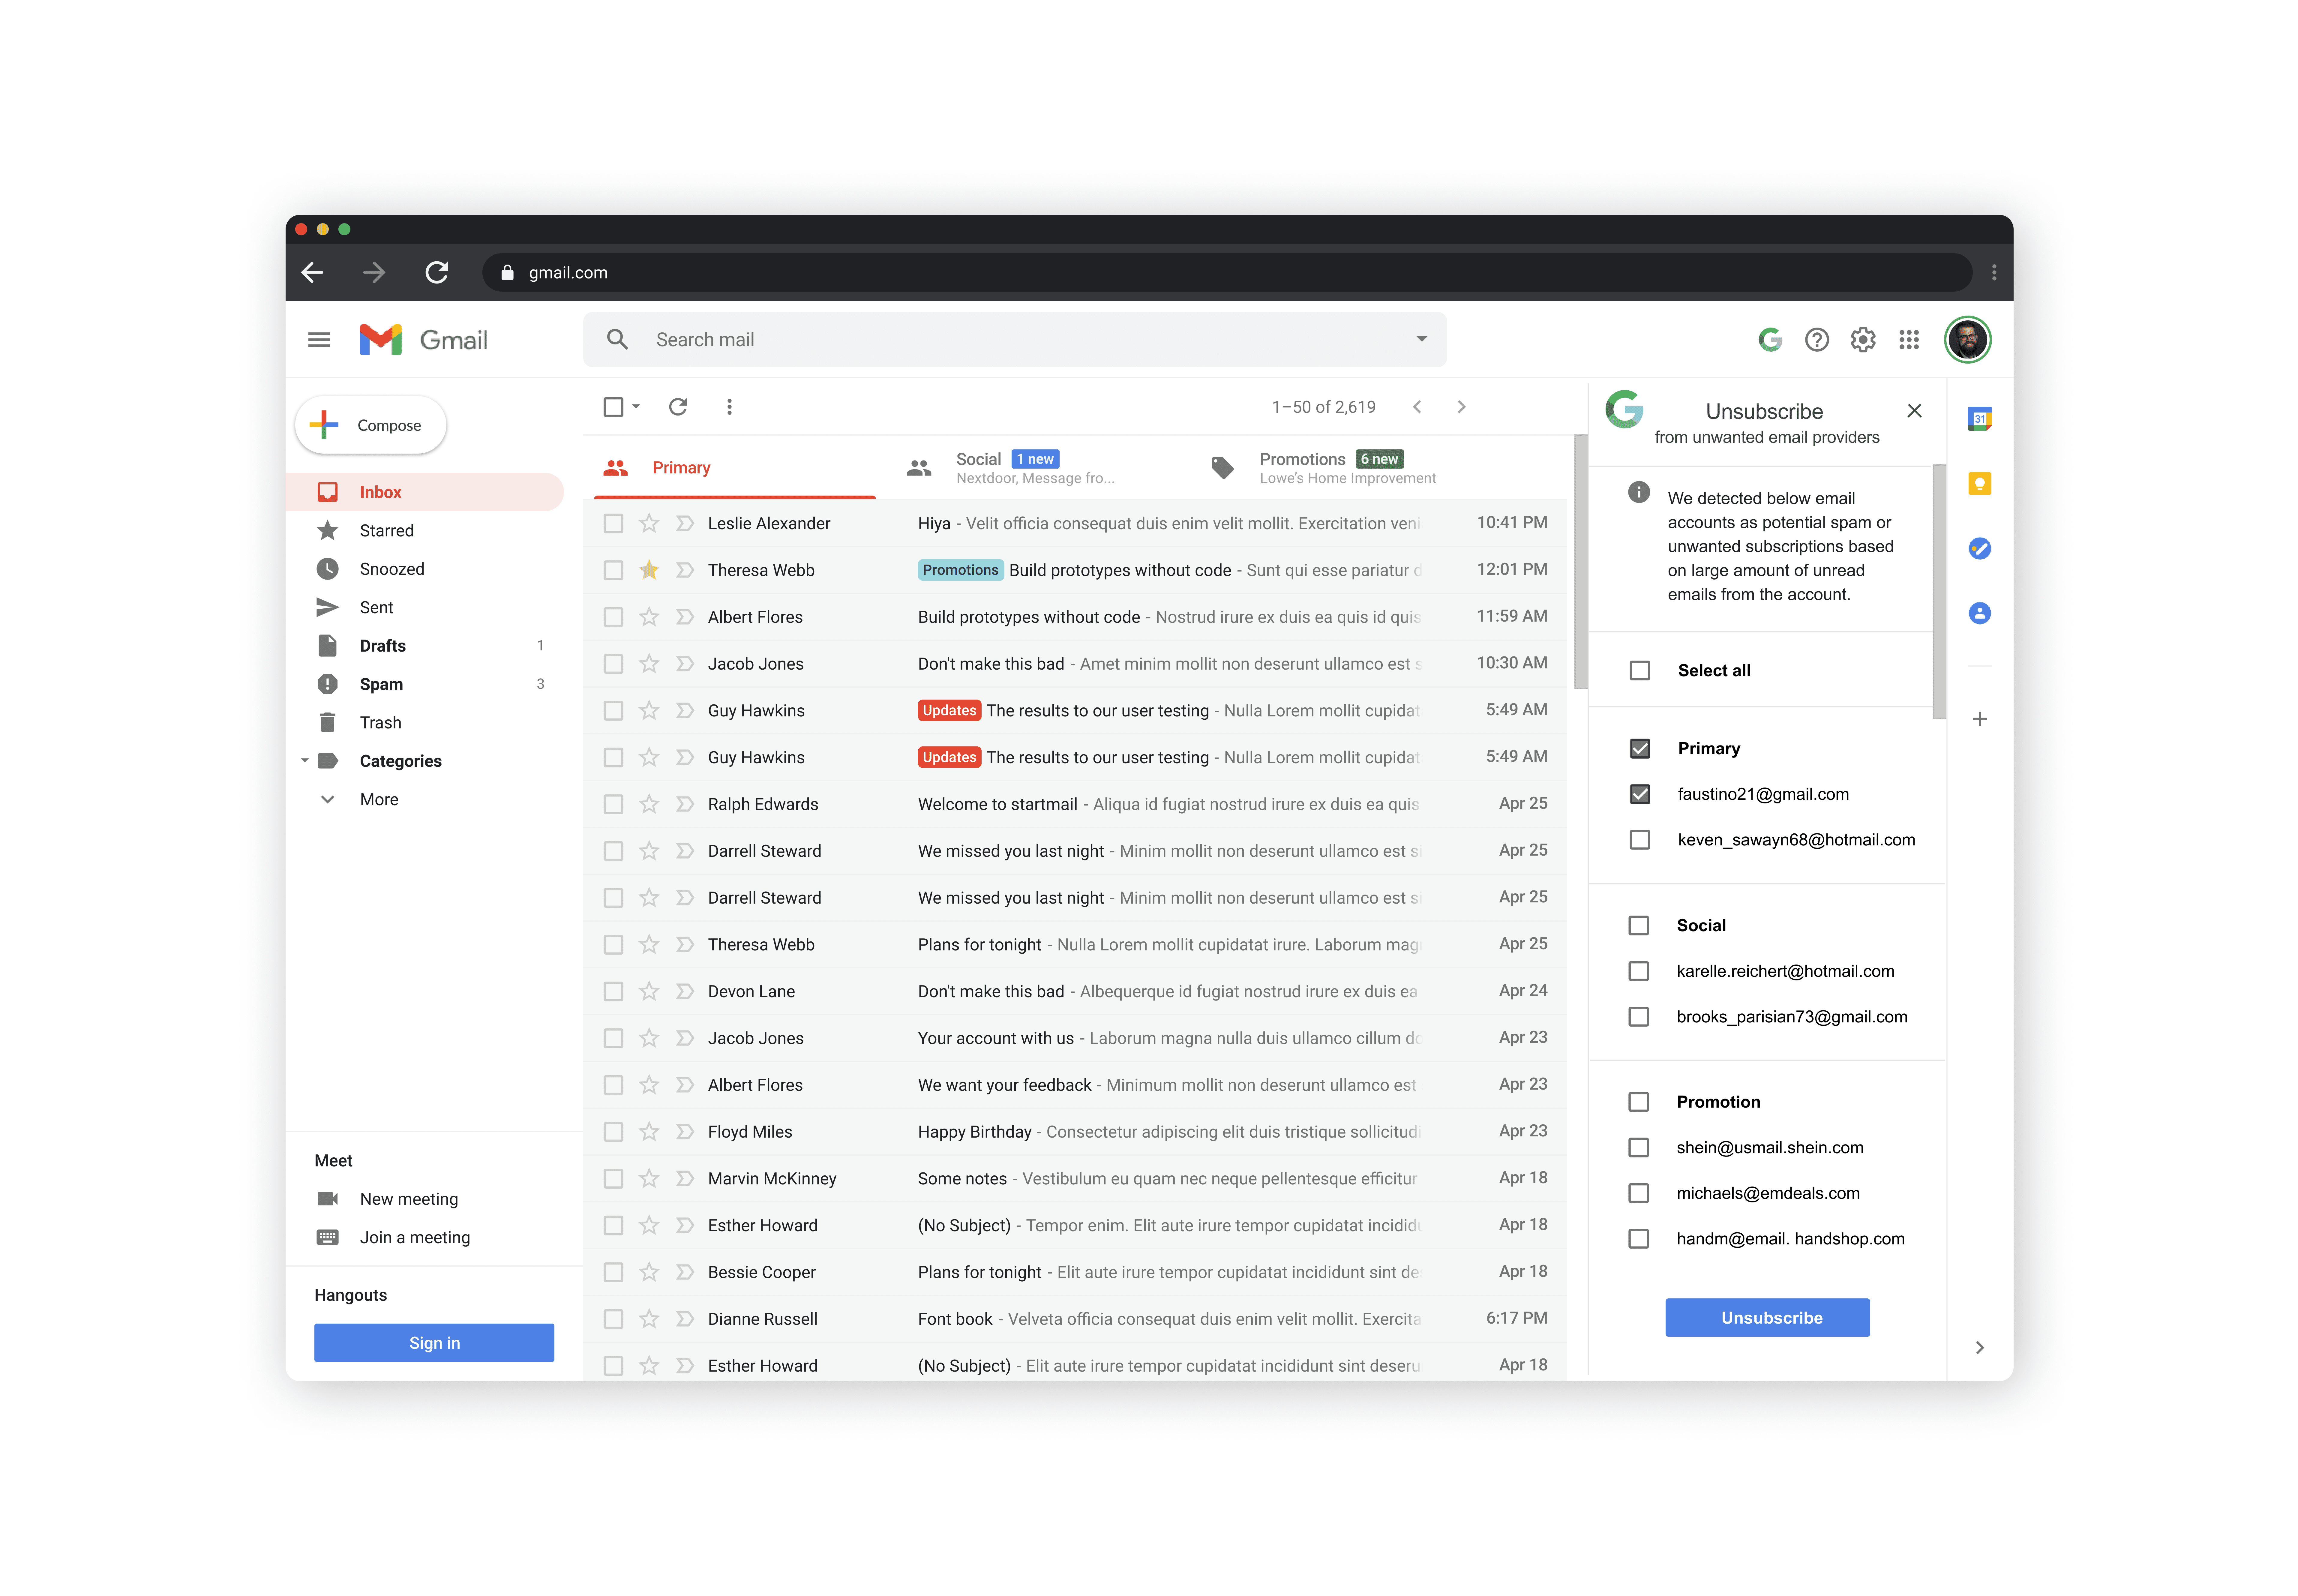This screenshot has height=1596, width=2298.
Task: Check the Social group checkbox
Action: pos(1639,926)
